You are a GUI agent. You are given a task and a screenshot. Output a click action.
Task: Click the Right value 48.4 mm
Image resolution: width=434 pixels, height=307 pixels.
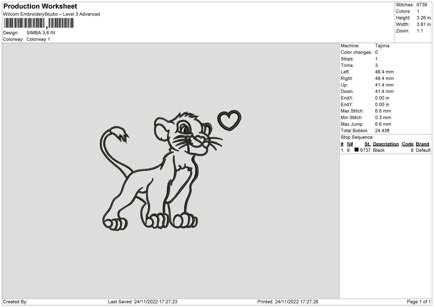click(x=384, y=78)
